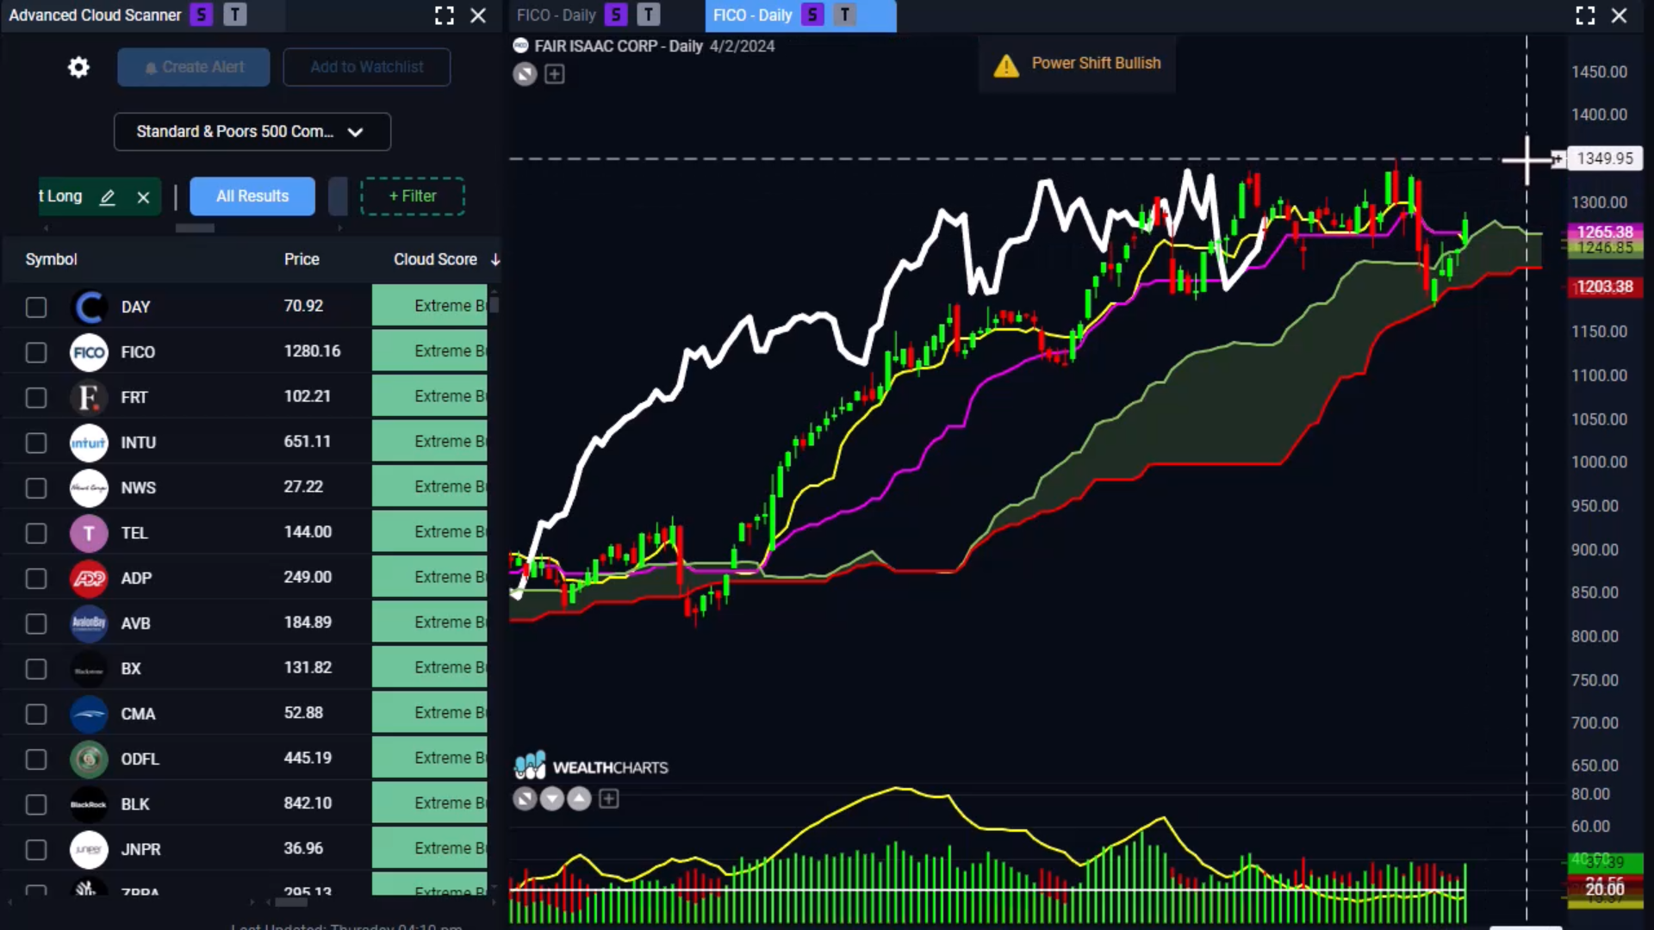The width and height of the screenshot is (1654, 930).
Task: Remove the Long filter with its X
Action: pyautogui.click(x=143, y=197)
